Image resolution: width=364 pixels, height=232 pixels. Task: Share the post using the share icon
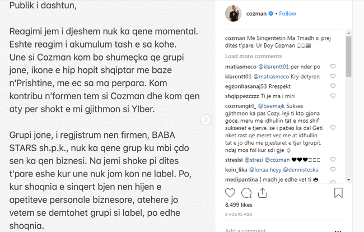[x=263, y=193]
